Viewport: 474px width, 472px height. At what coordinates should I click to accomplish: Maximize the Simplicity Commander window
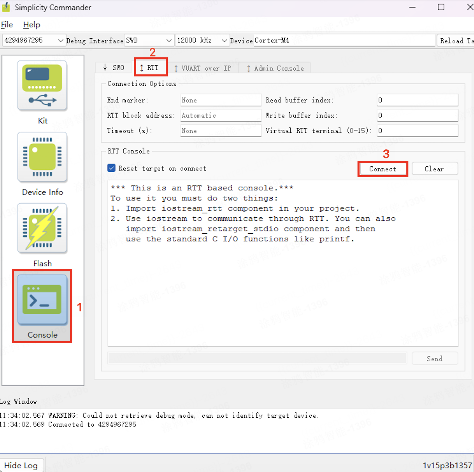click(x=441, y=7)
